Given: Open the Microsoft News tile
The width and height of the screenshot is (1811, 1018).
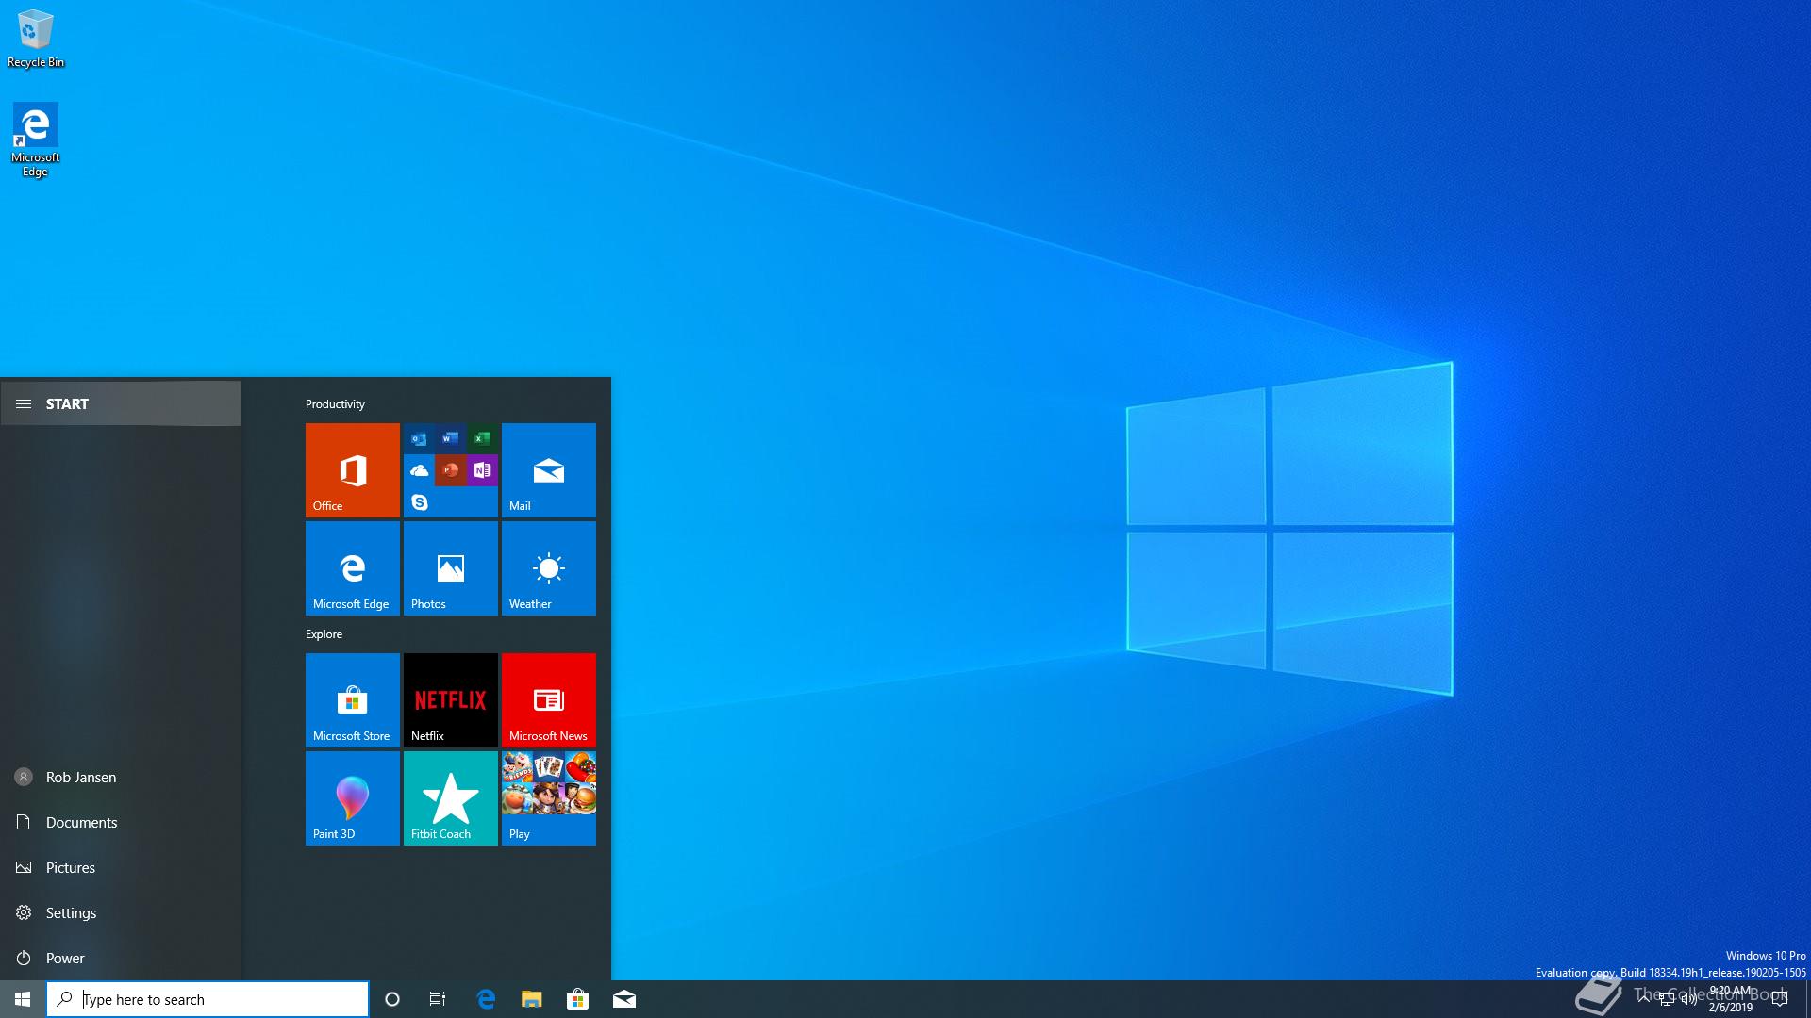Looking at the screenshot, I should point(549,699).
